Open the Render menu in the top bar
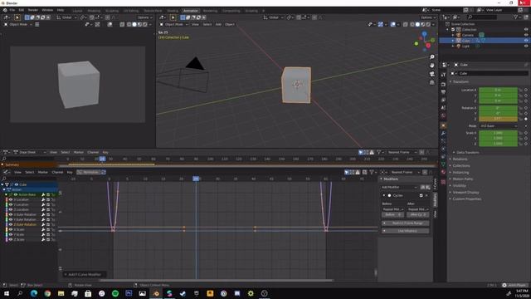The image size is (531, 299). coord(33,10)
